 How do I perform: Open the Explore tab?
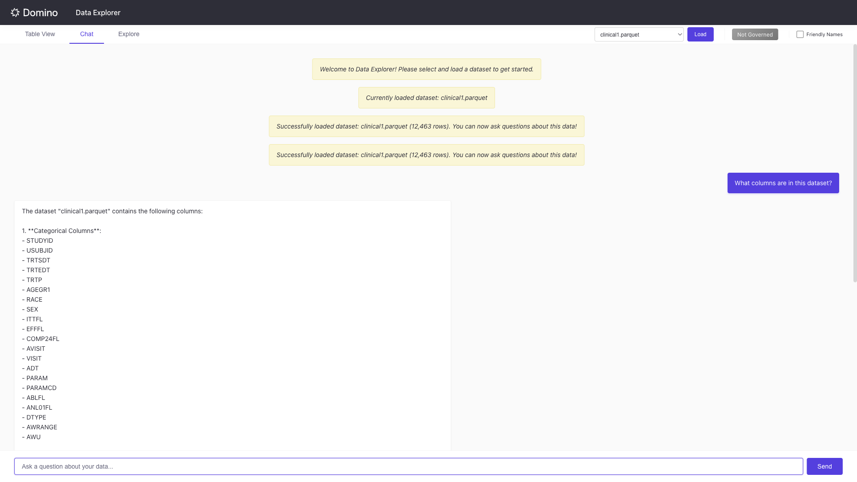coord(129,34)
